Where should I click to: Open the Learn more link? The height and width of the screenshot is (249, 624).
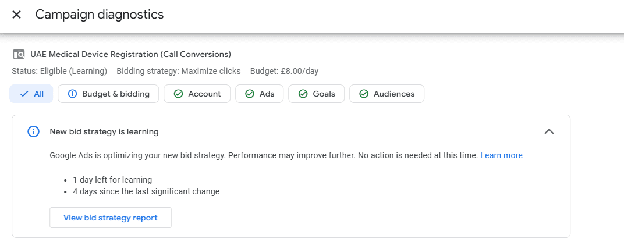tap(501, 155)
